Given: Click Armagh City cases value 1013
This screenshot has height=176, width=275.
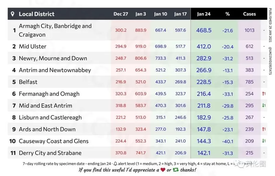Looking at the screenshot, I should (x=250, y=30).
